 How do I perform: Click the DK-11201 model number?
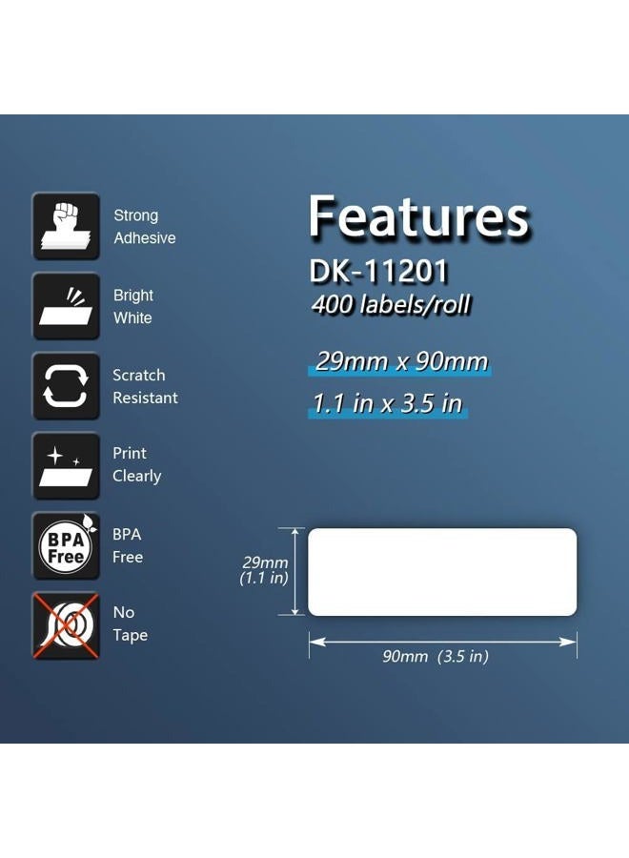[378, 271]
